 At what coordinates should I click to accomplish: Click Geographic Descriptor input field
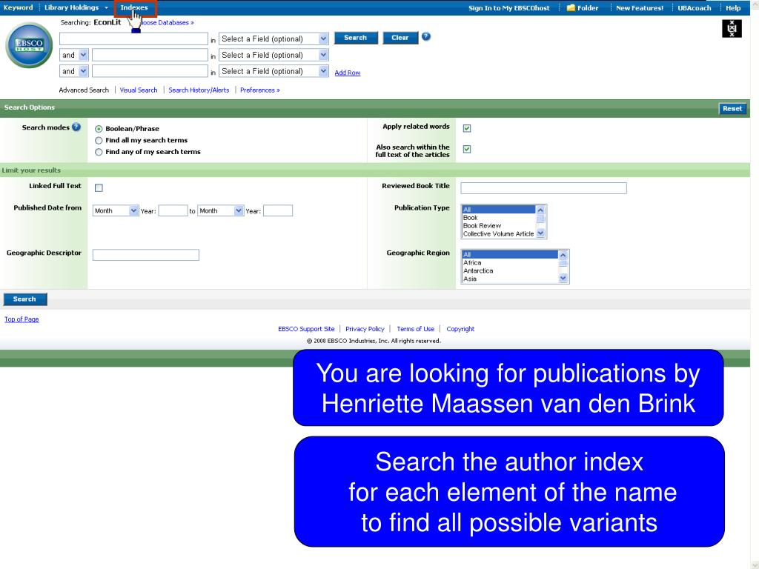pyautogui.click(x=146, y=255)
